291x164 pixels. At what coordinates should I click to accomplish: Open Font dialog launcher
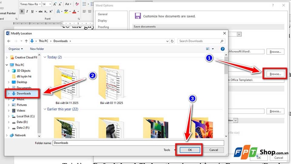(x=79, y=19)
